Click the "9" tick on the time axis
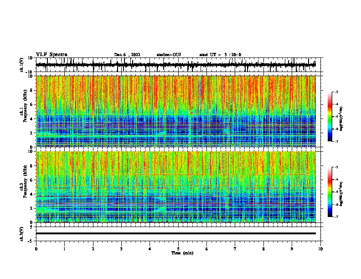 [x=292, y=249]
